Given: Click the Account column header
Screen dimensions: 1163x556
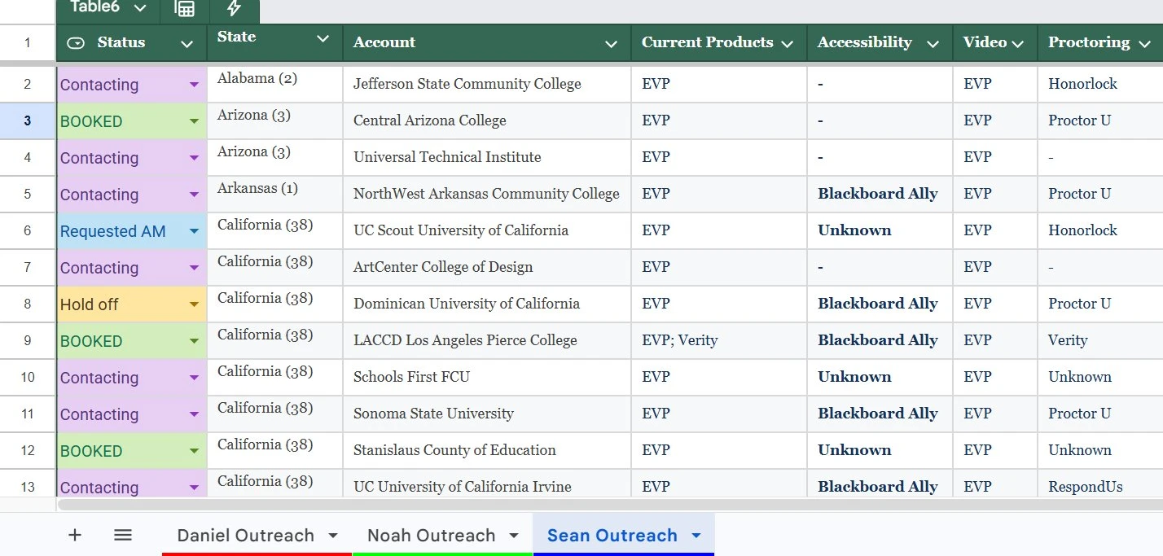Looking at the screenshot, I should pos(487,42).
